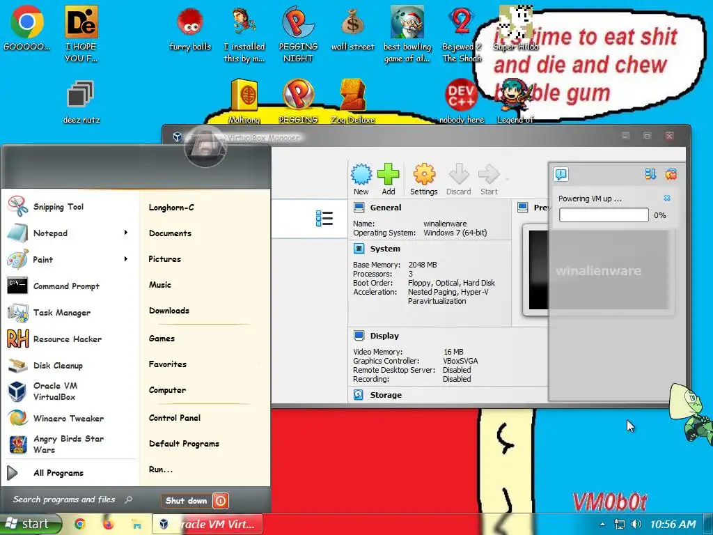Open Chrome from the taskbar
Image resolution: width=713 pixels, height=535 pixels.
click(80, 524)
